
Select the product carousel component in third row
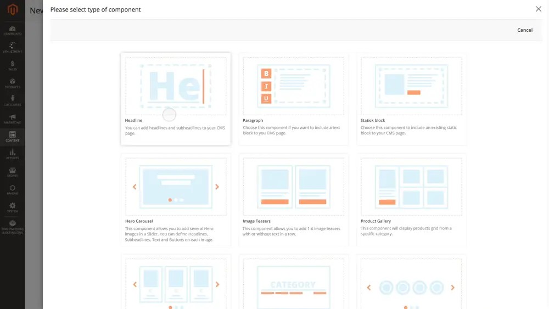tap(176, 284)
